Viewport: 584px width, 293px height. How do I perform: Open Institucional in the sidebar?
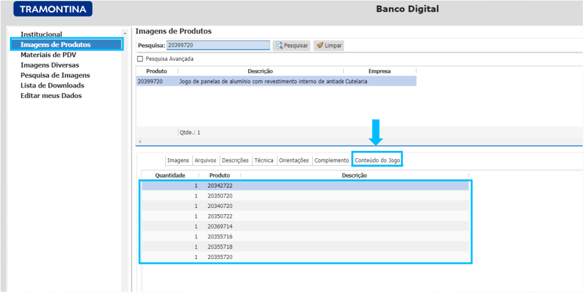pyautogui.click(x=42, y=34)
